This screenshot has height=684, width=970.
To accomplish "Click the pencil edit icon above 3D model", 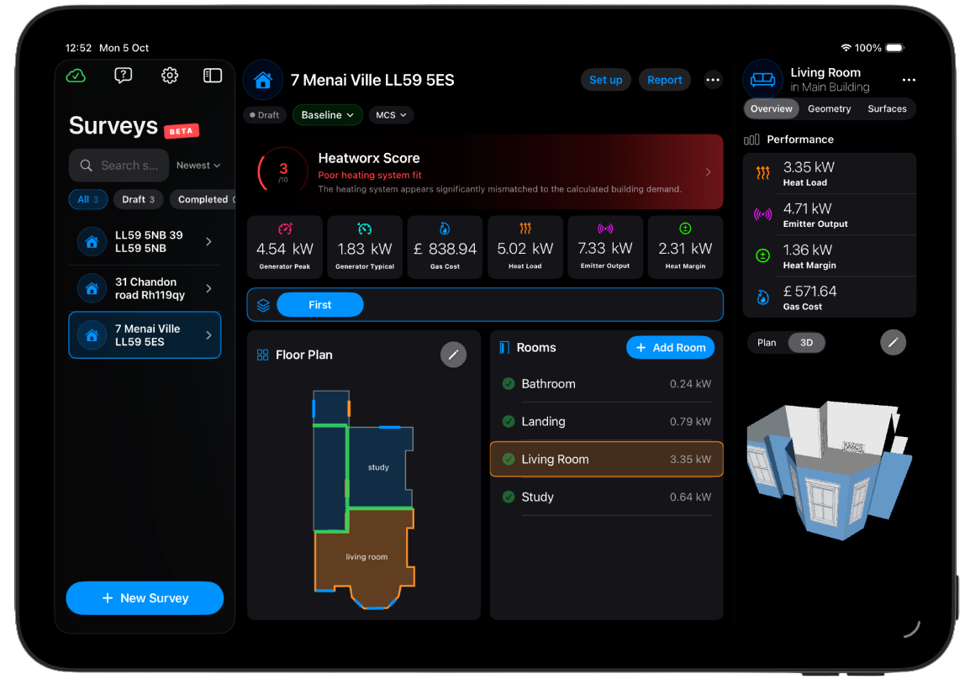I will (x=894, y=342).
